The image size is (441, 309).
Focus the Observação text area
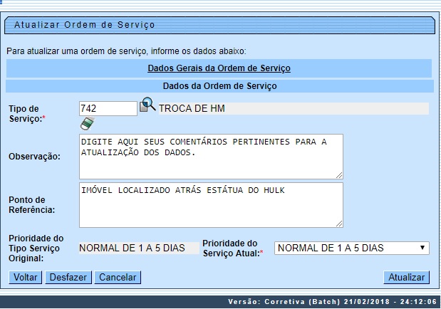pyautogui.click(x=211, y=155)
